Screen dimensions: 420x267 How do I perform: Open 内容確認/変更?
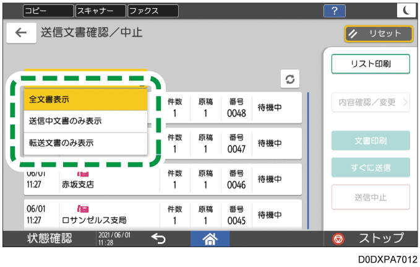tap(371, 102)
